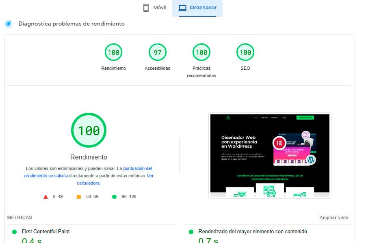Click 'Ampliar vista' to expand metrics
This screenshot has width=366, height=243.
point(334,217)
